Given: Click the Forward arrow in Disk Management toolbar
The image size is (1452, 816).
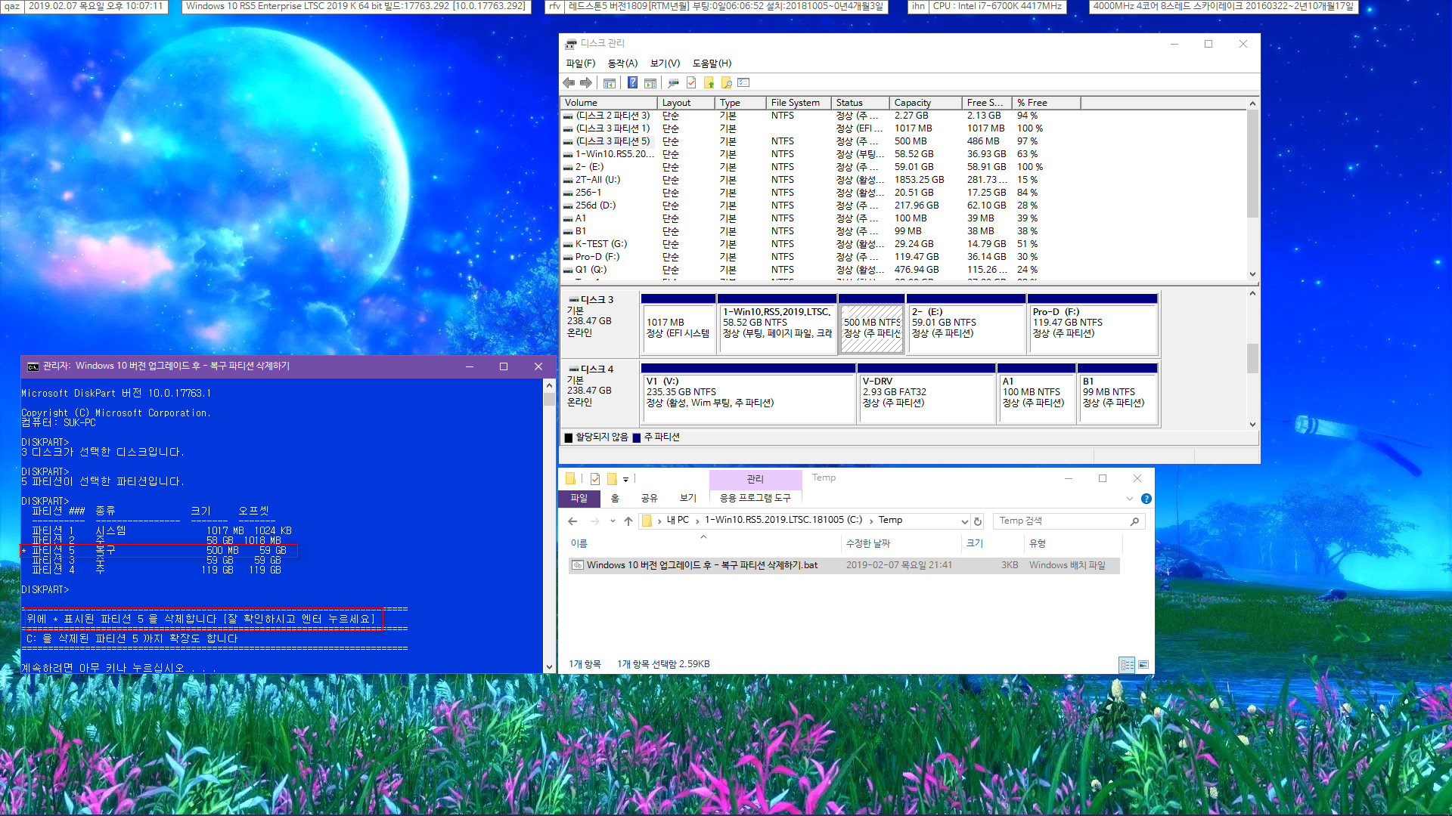Looking at the screenshot, I should [586, 83].
